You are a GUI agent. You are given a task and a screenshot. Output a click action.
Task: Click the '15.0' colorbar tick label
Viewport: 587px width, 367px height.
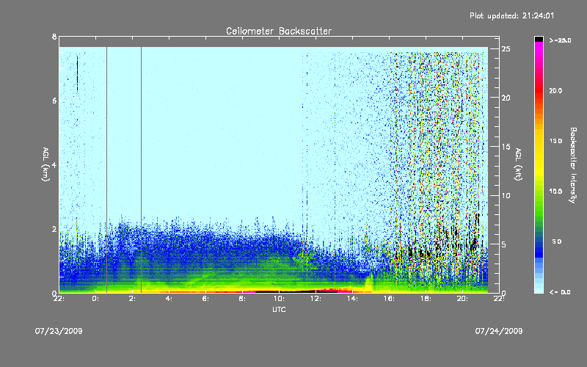(555, 141)
